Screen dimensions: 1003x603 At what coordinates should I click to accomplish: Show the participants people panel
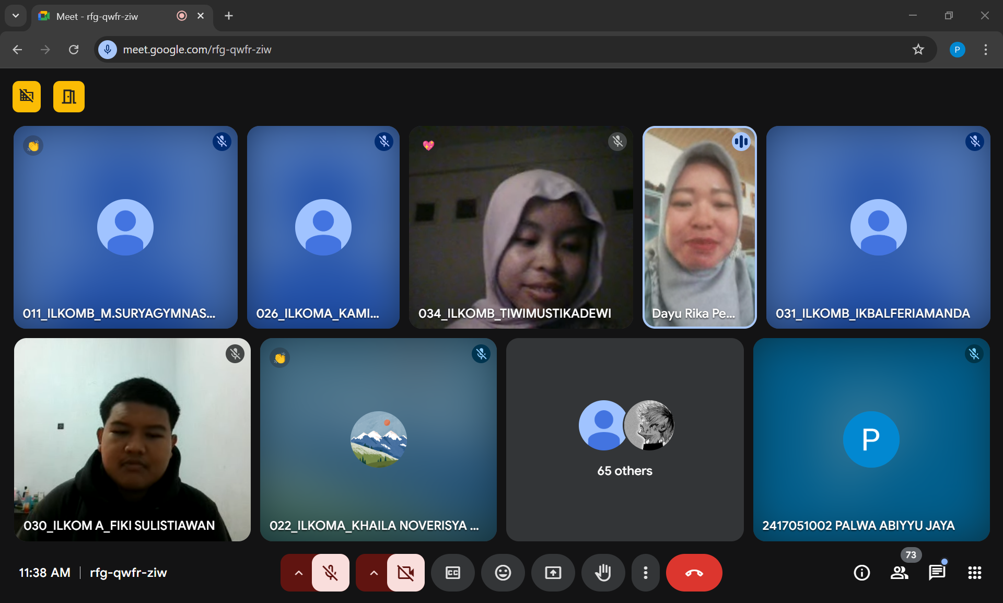899,573
